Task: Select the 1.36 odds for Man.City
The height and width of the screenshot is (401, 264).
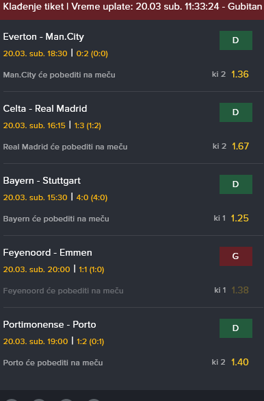Action: 240,74
